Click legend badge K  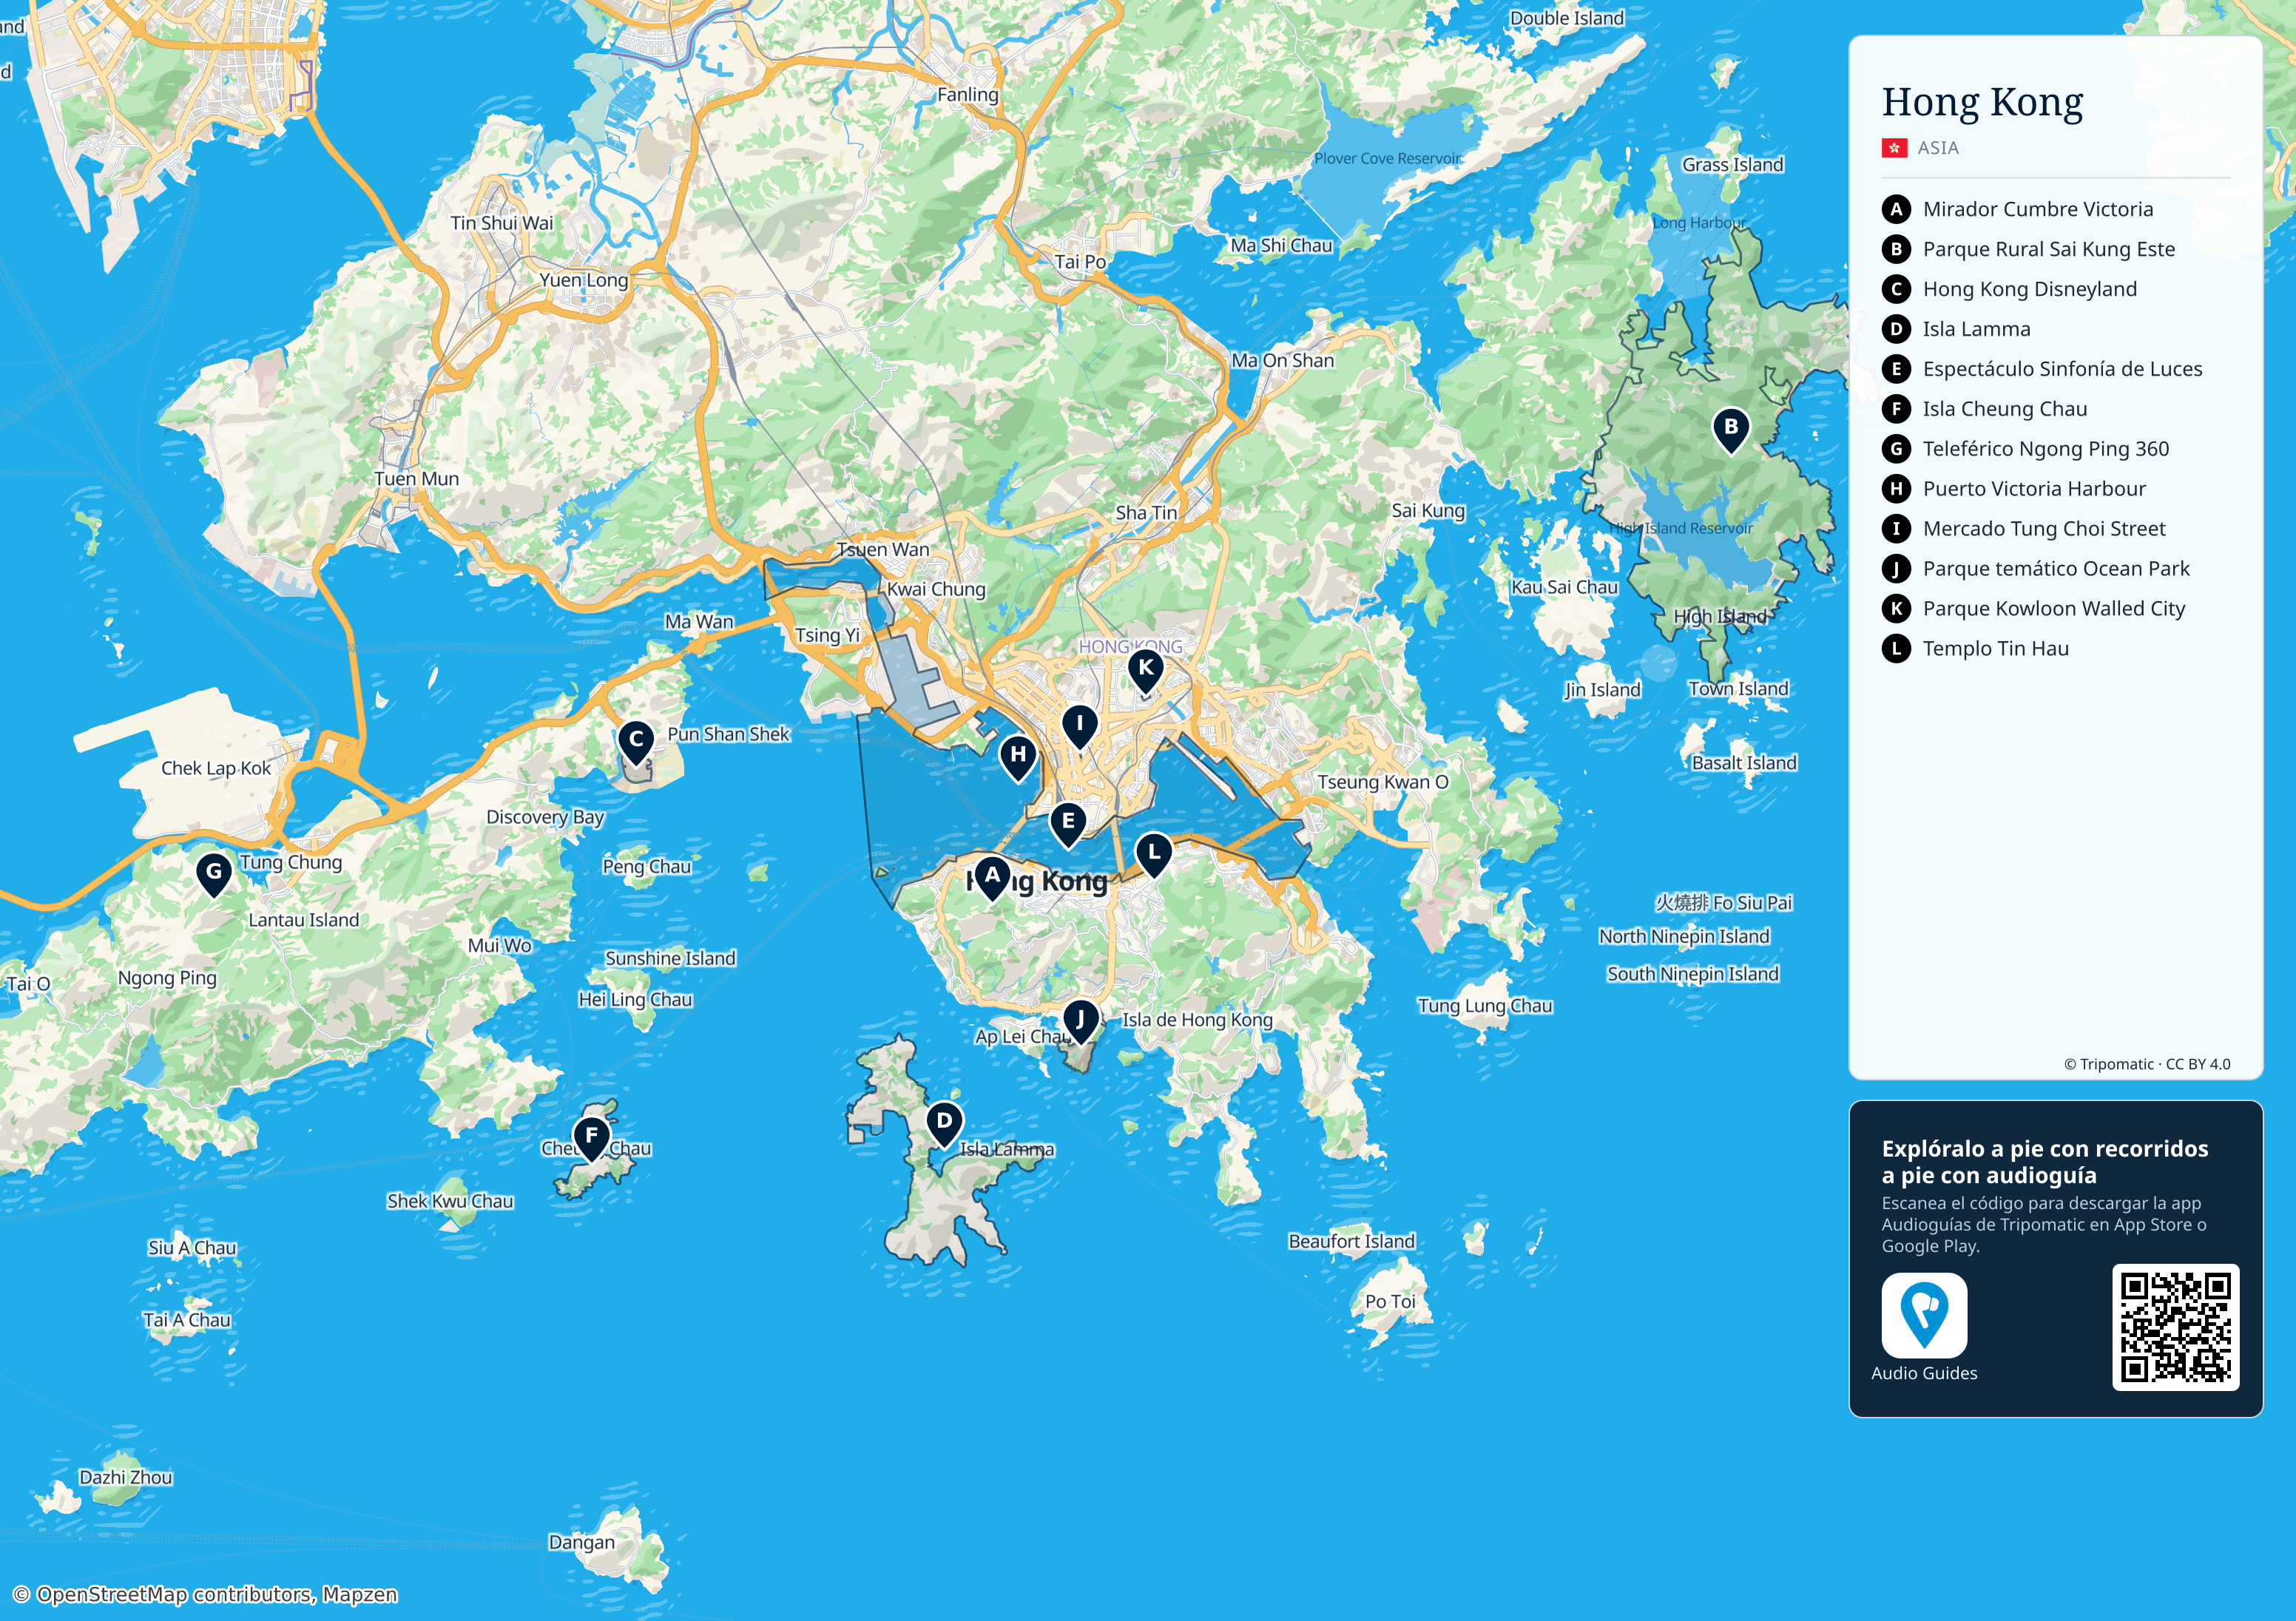coord(1896,609)
